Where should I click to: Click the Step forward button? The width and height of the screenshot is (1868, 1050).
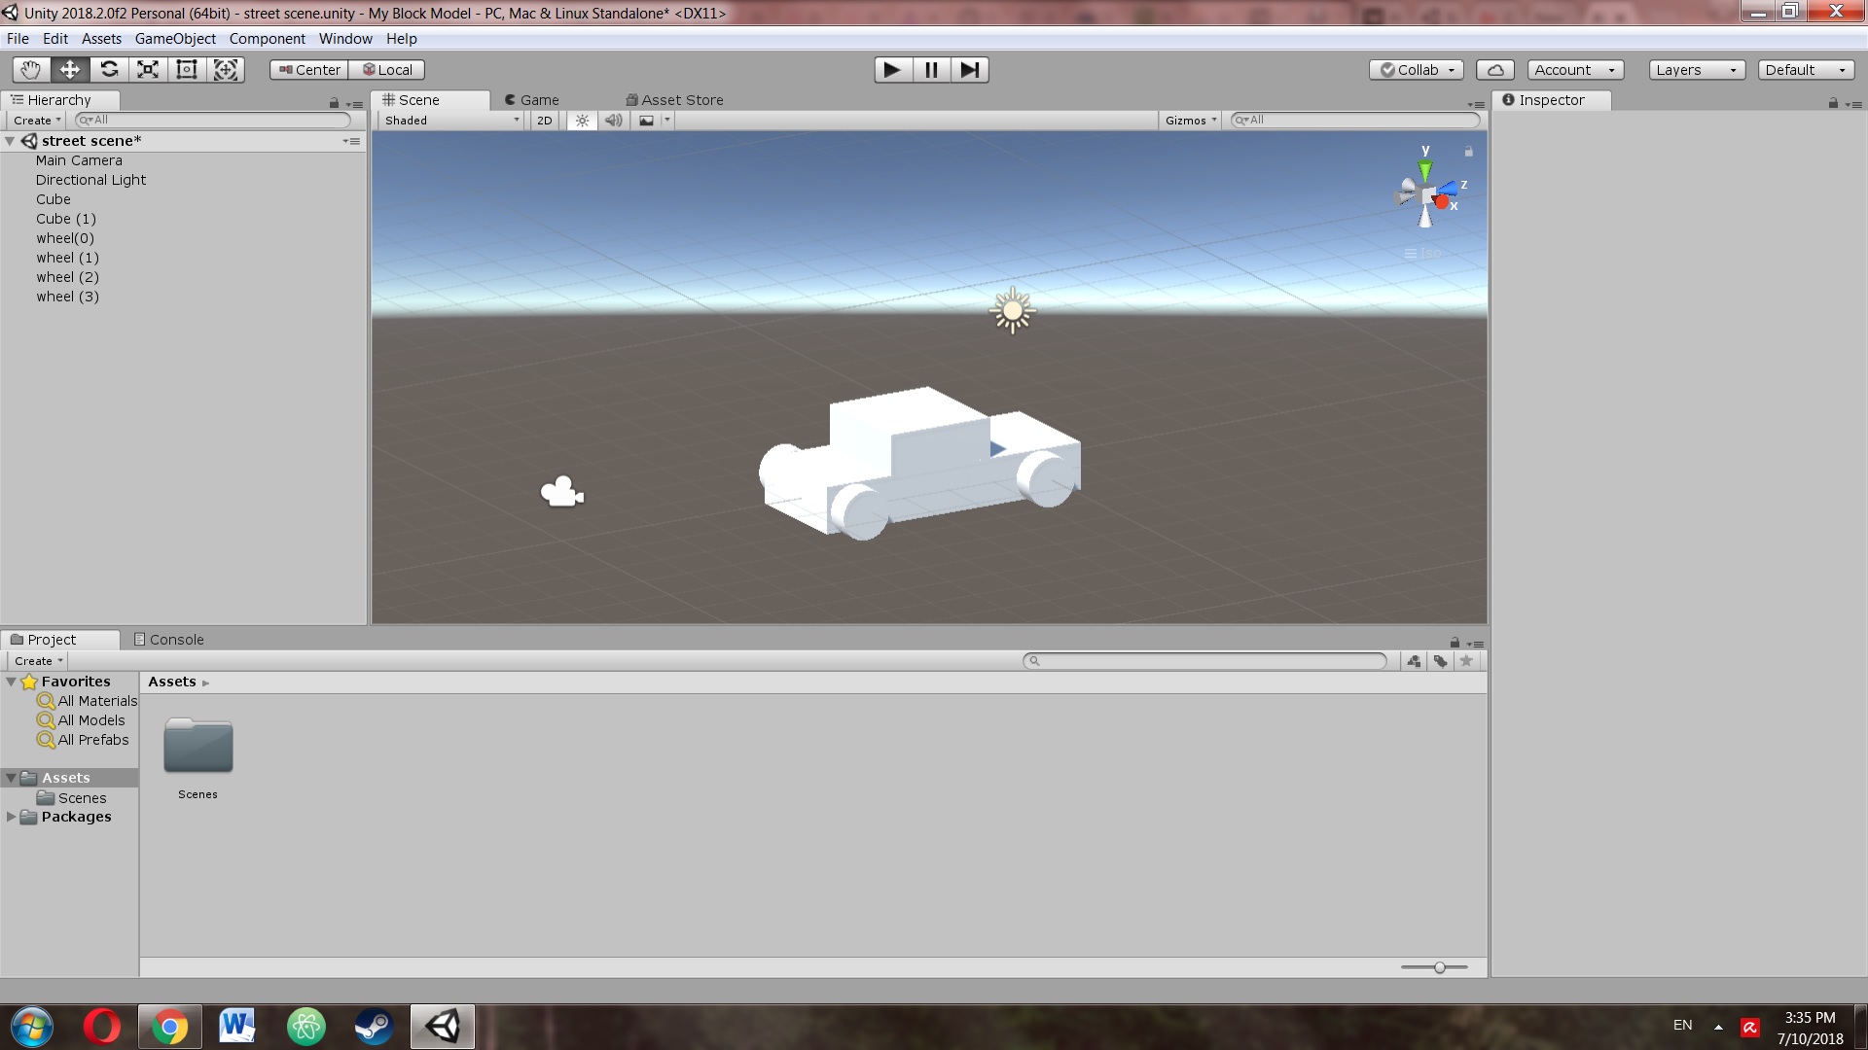point(970,70)
